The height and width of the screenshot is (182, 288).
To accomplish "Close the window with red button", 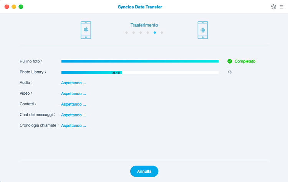I will [7, 7].
